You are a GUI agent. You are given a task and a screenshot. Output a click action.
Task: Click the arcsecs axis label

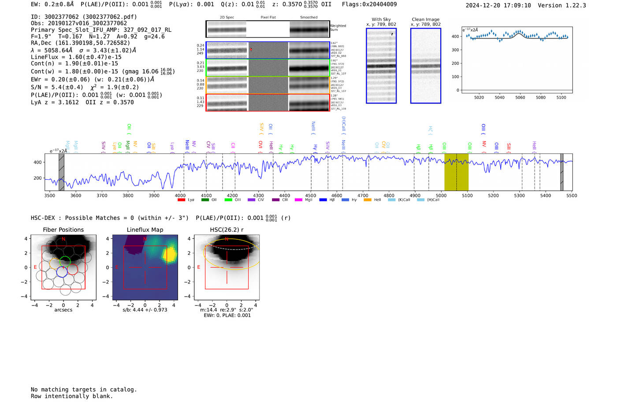click(63, 310)
